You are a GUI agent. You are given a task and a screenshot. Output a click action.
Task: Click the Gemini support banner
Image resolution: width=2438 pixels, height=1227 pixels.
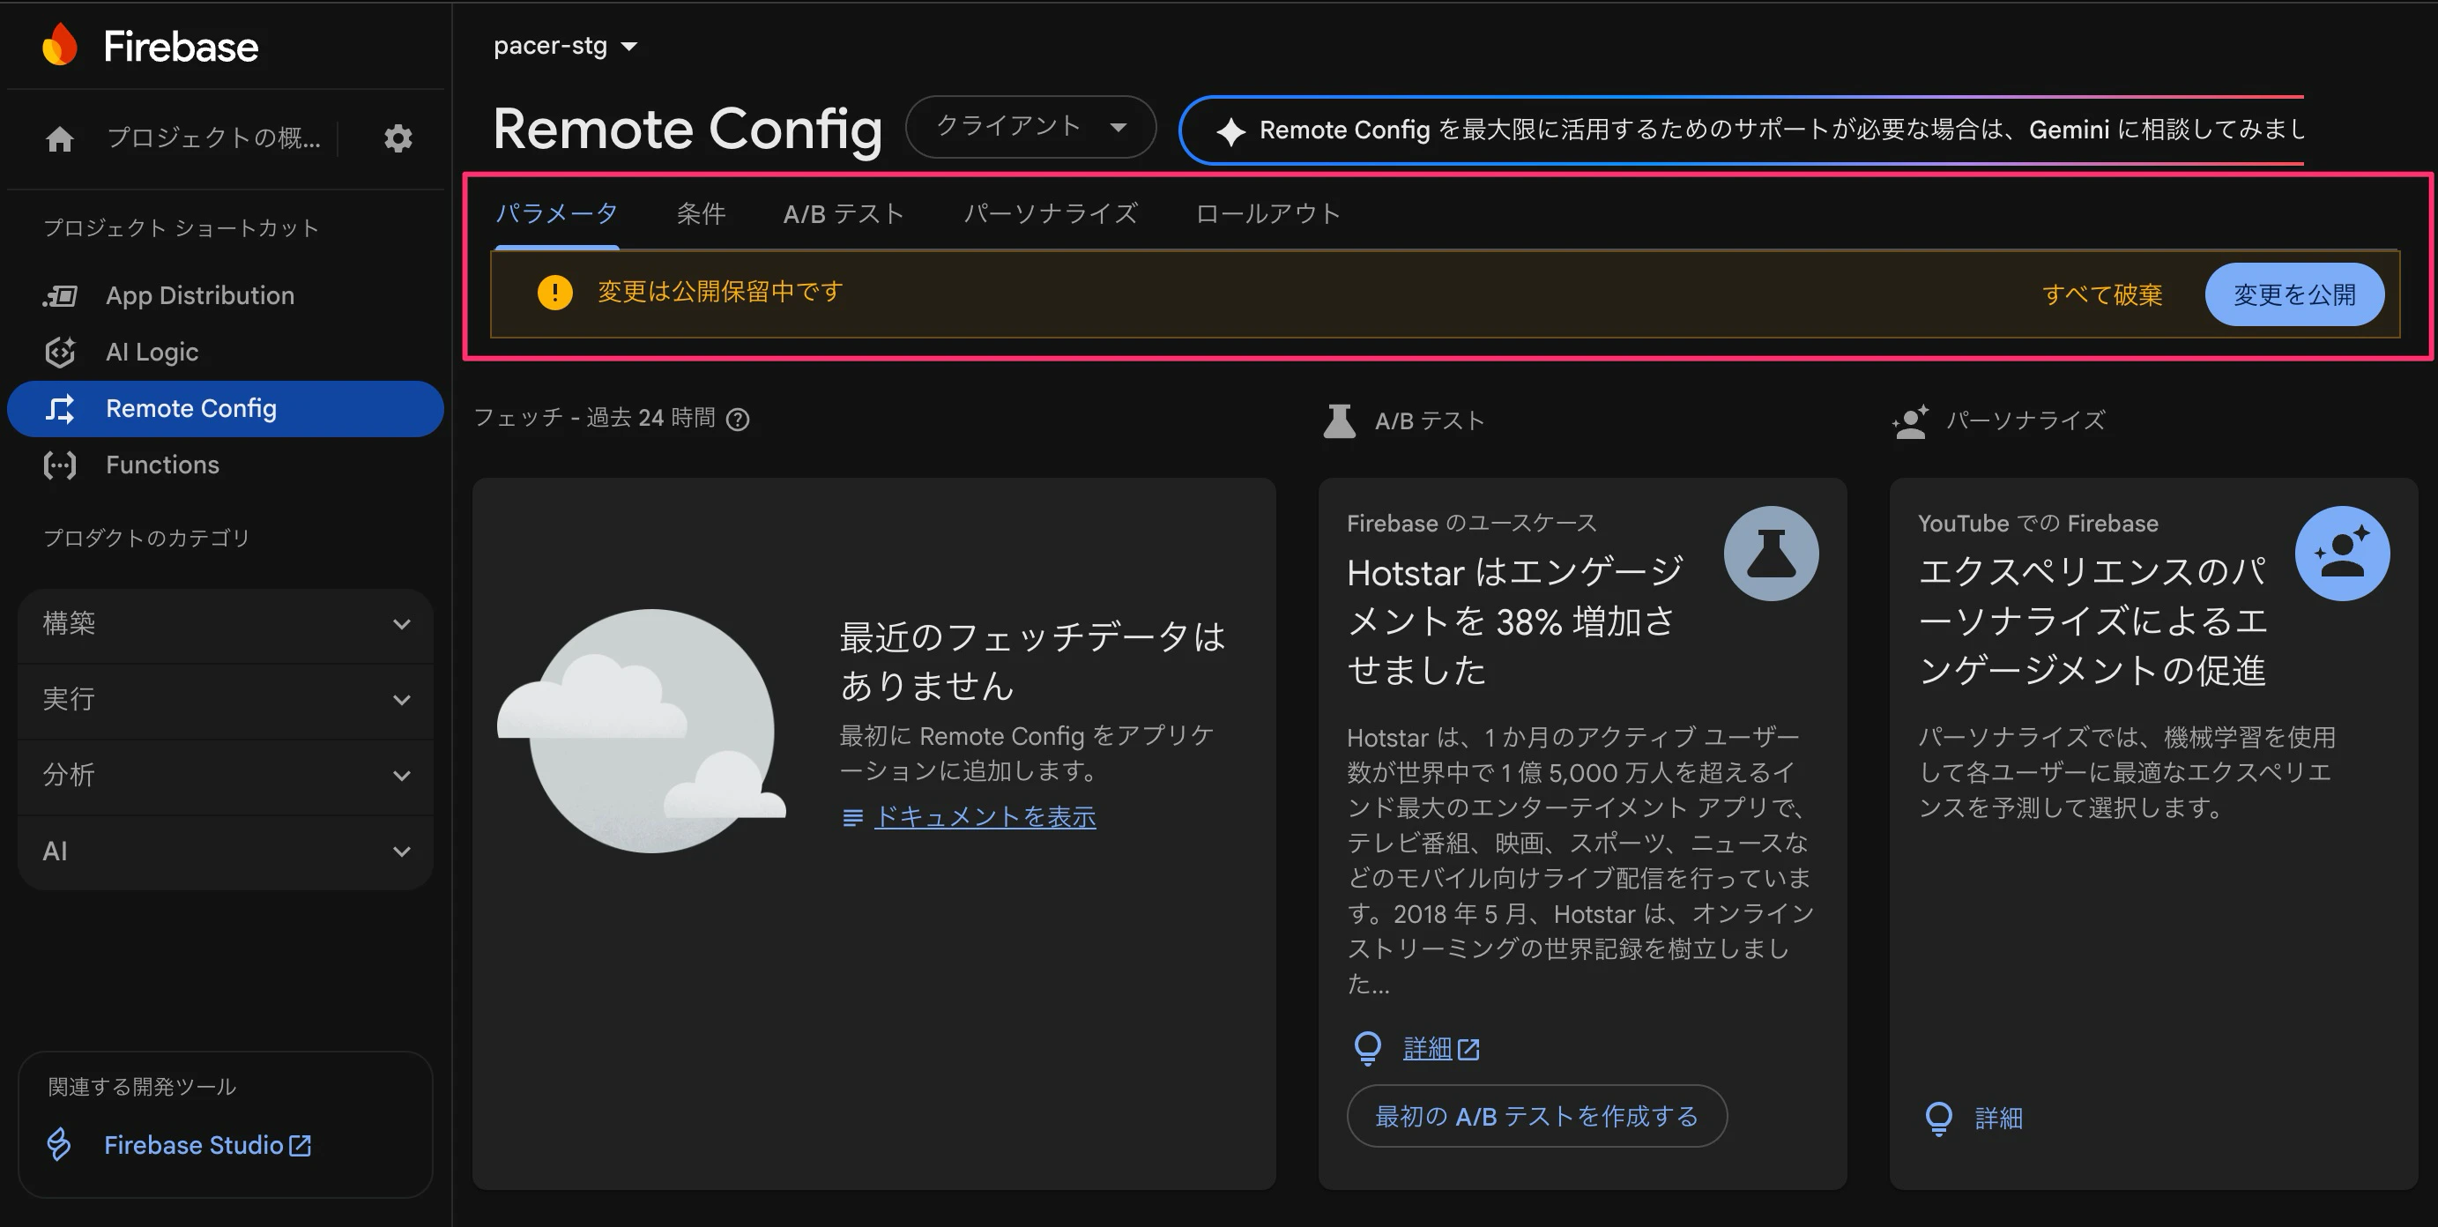pyautogui.click(x=1743, y=130)
